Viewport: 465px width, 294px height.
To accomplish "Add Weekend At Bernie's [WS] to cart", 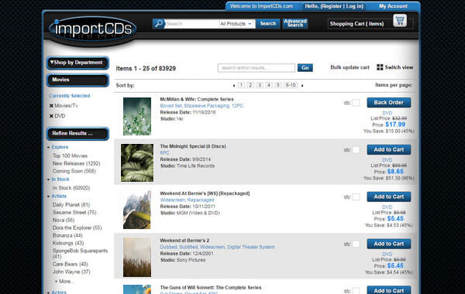I will (x=389, y=197).
